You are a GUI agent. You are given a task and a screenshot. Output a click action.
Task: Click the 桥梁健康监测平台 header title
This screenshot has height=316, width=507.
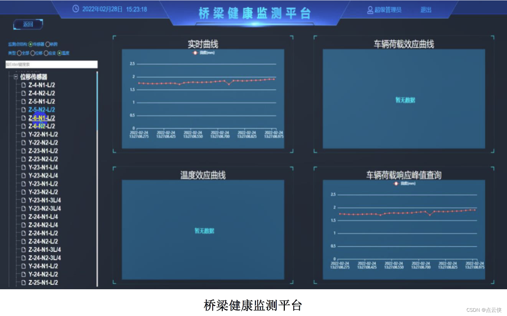(255, 13)
